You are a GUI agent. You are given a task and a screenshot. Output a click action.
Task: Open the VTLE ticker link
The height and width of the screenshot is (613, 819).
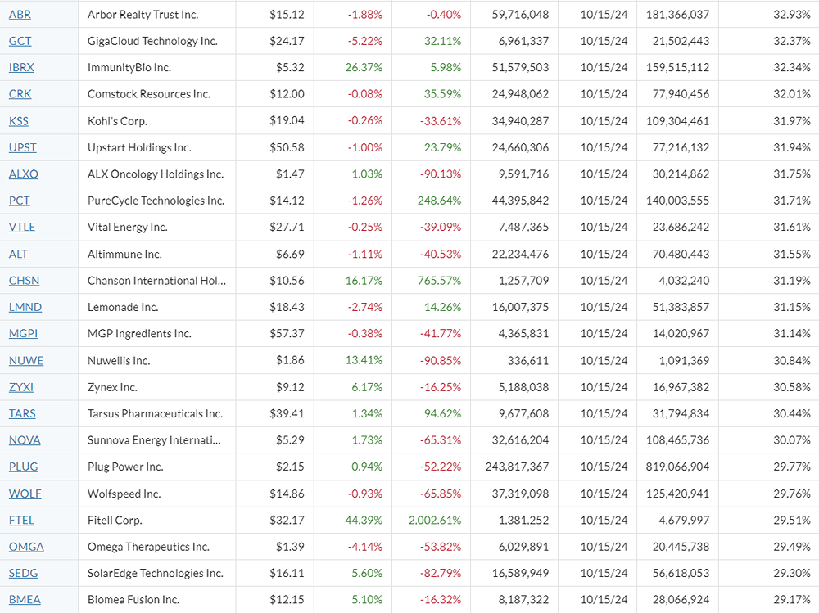22,228
